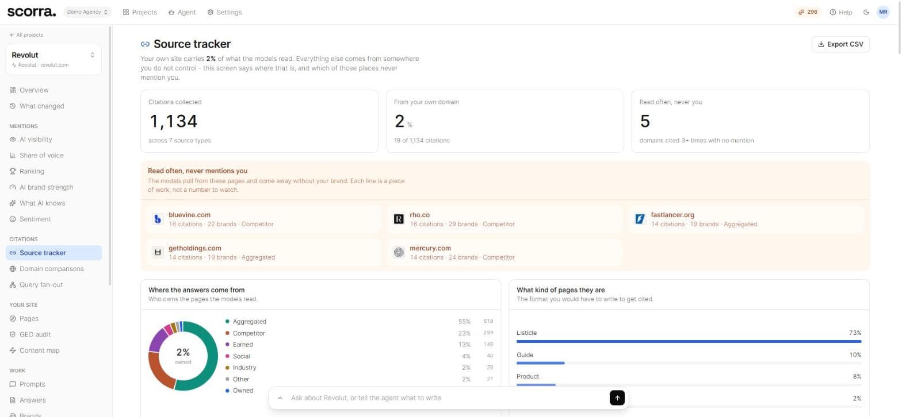
Task: Click the Sentiment smiley icon
Action: [x=13, y=219]
